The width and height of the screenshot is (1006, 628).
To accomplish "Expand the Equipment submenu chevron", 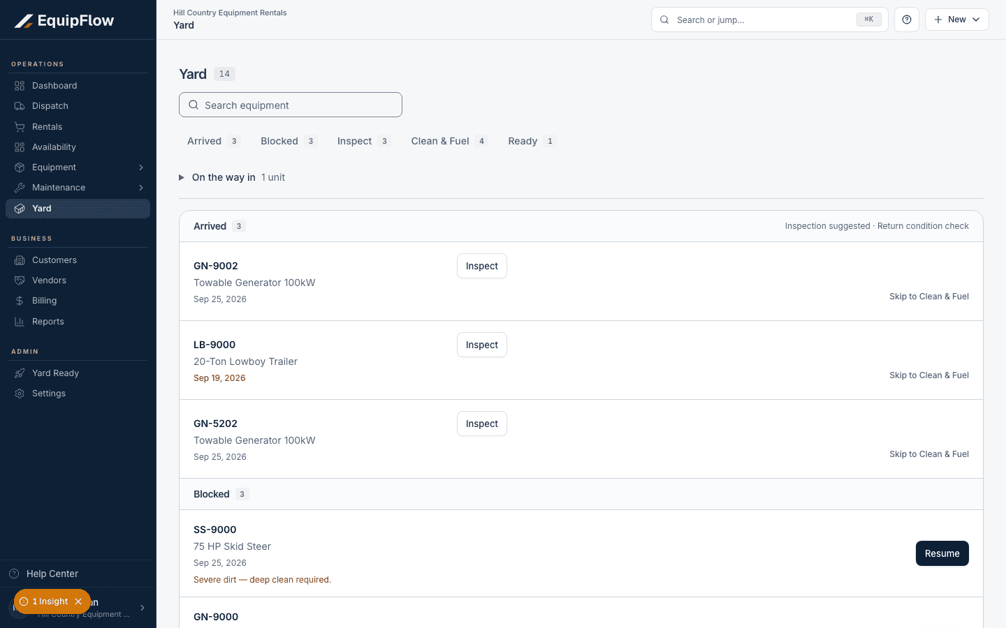I will click(x=141, y=167).
